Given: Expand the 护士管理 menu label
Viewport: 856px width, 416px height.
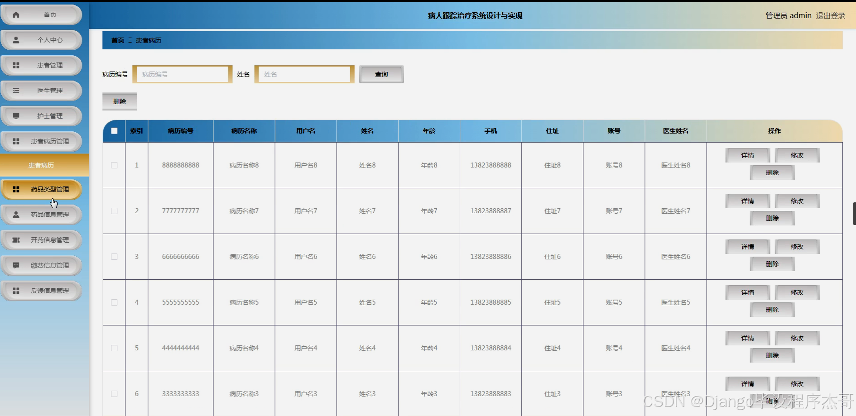Looking at the screenshot, I should [50, 116].
